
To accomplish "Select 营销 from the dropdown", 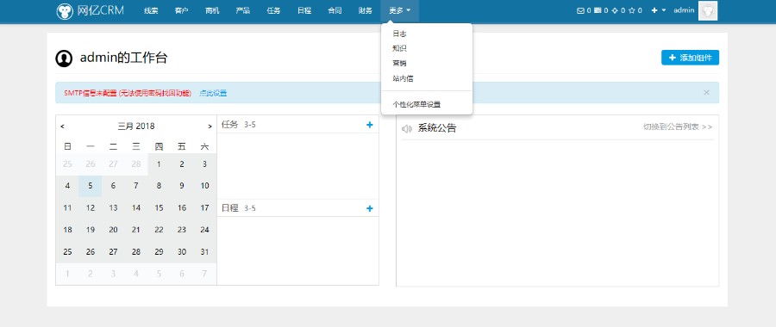I will [399, 63].
